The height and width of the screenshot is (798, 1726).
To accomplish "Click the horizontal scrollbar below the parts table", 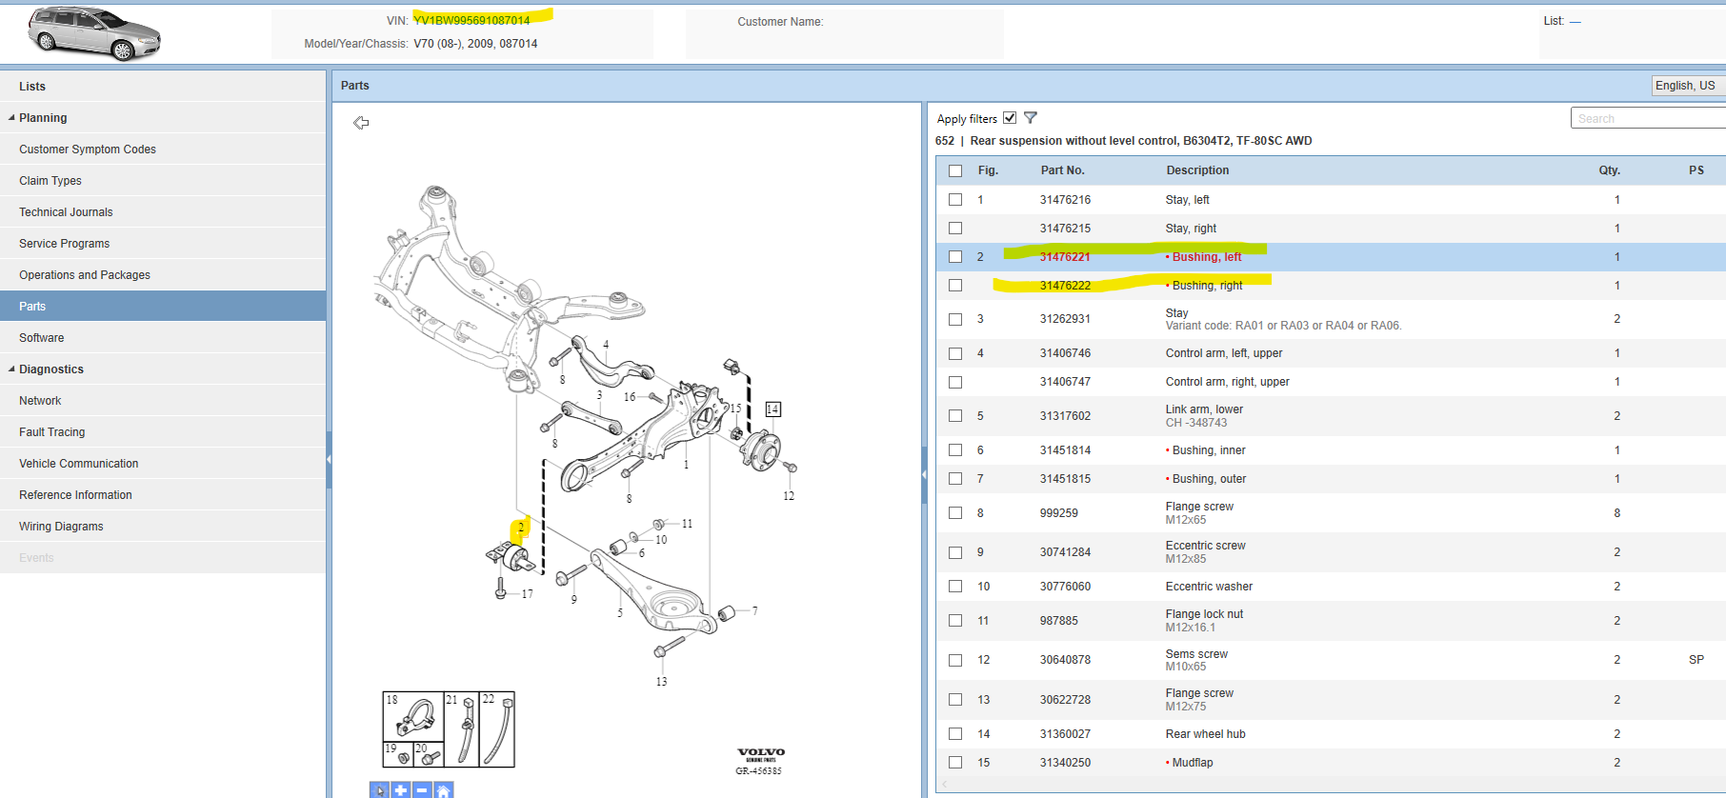I will tap(1331, 784).
